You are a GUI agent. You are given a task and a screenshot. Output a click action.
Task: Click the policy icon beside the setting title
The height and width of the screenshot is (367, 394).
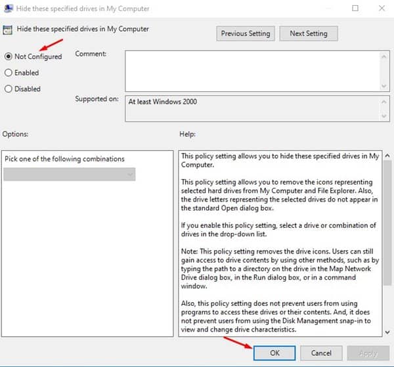tap(7, 30)
